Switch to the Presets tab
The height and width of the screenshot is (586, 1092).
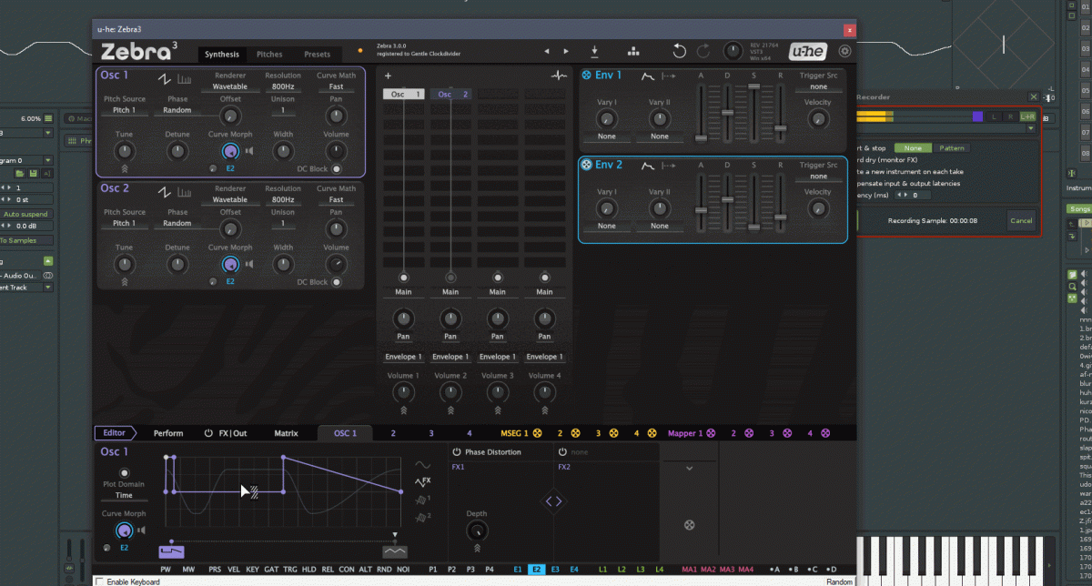coord(318,55)
